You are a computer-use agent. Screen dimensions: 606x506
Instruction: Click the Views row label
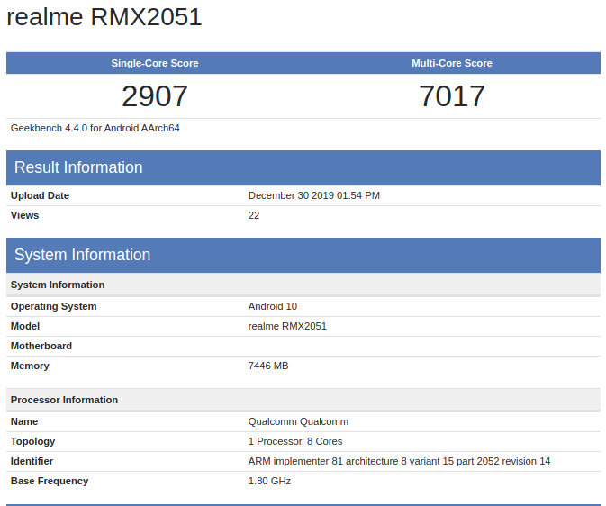[25, 215]
